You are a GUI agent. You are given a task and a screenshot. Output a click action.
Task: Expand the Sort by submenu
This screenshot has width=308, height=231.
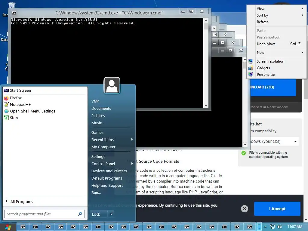276,15
